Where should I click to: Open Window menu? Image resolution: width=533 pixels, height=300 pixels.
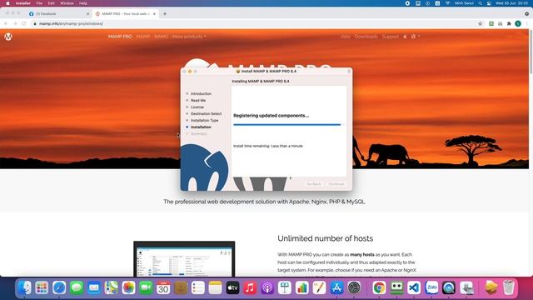[x=67, y=3]
